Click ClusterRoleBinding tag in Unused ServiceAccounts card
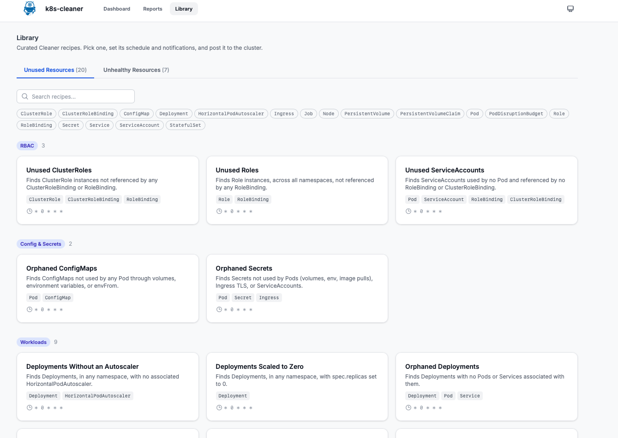 pos(536,200)
